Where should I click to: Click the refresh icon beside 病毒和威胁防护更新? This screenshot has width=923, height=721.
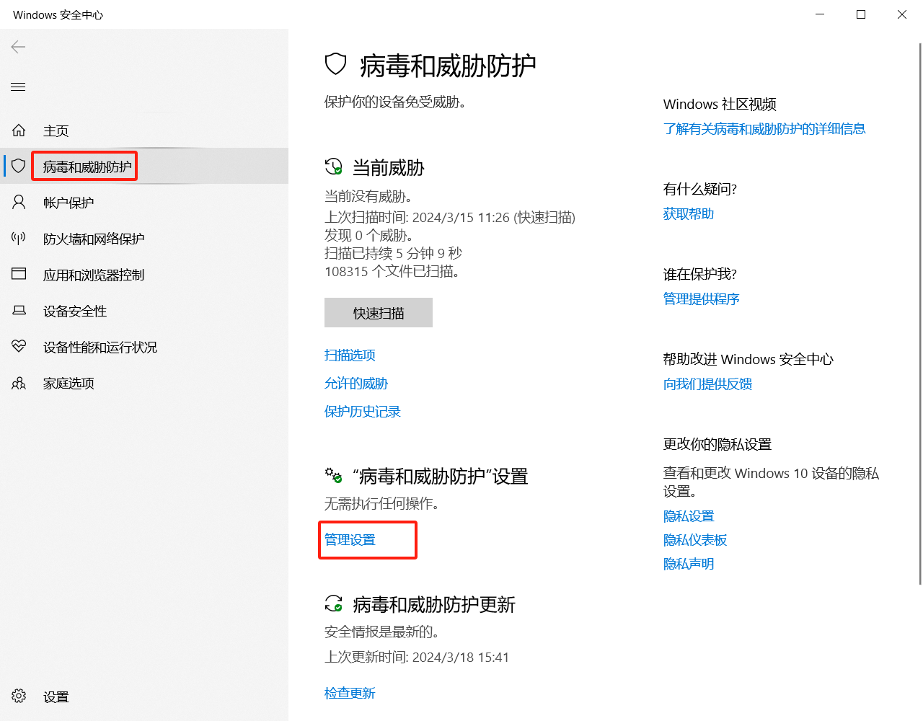(333, 603)
